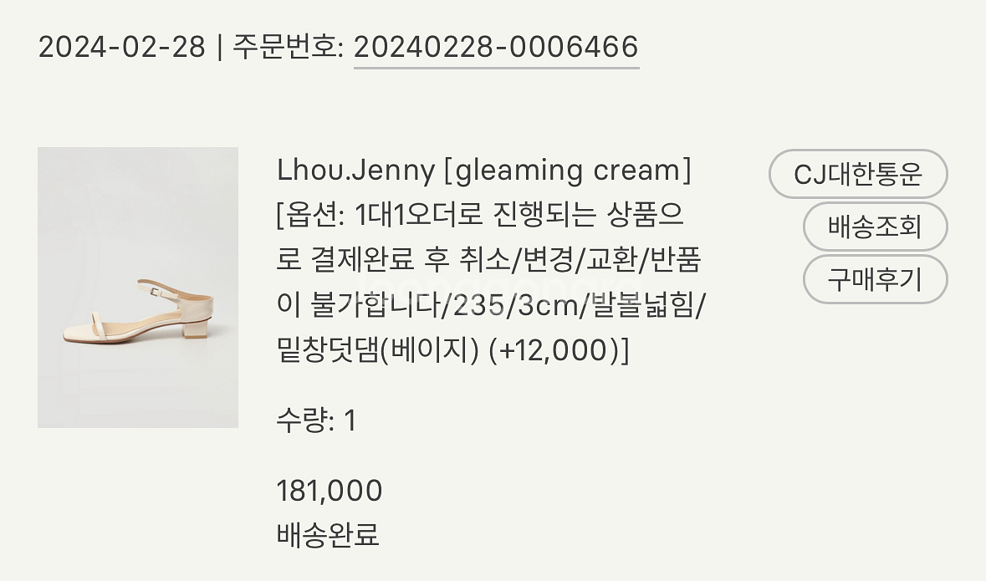Open the 구매후기 review button
This screenshot has height=581, width=986.
(x=874, y=279)
